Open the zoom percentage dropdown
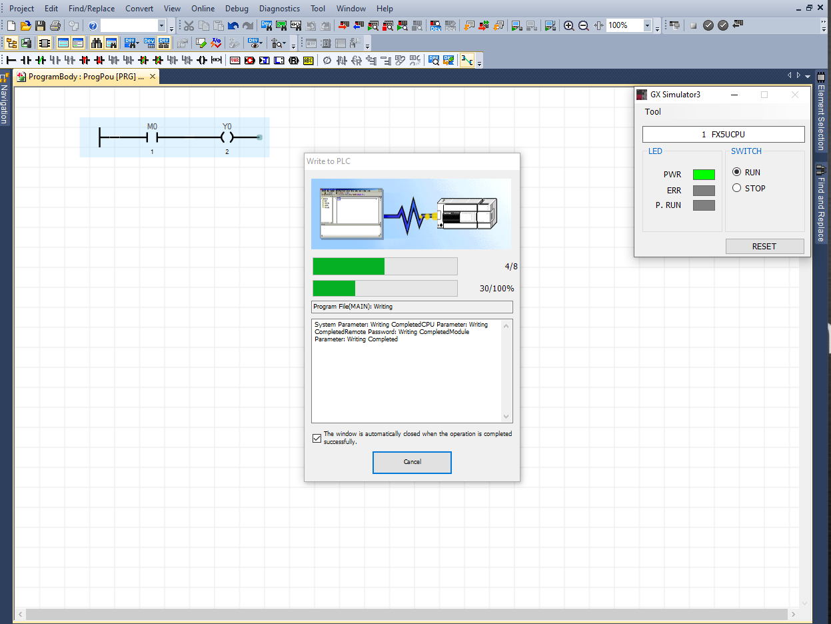 point(647,26)
